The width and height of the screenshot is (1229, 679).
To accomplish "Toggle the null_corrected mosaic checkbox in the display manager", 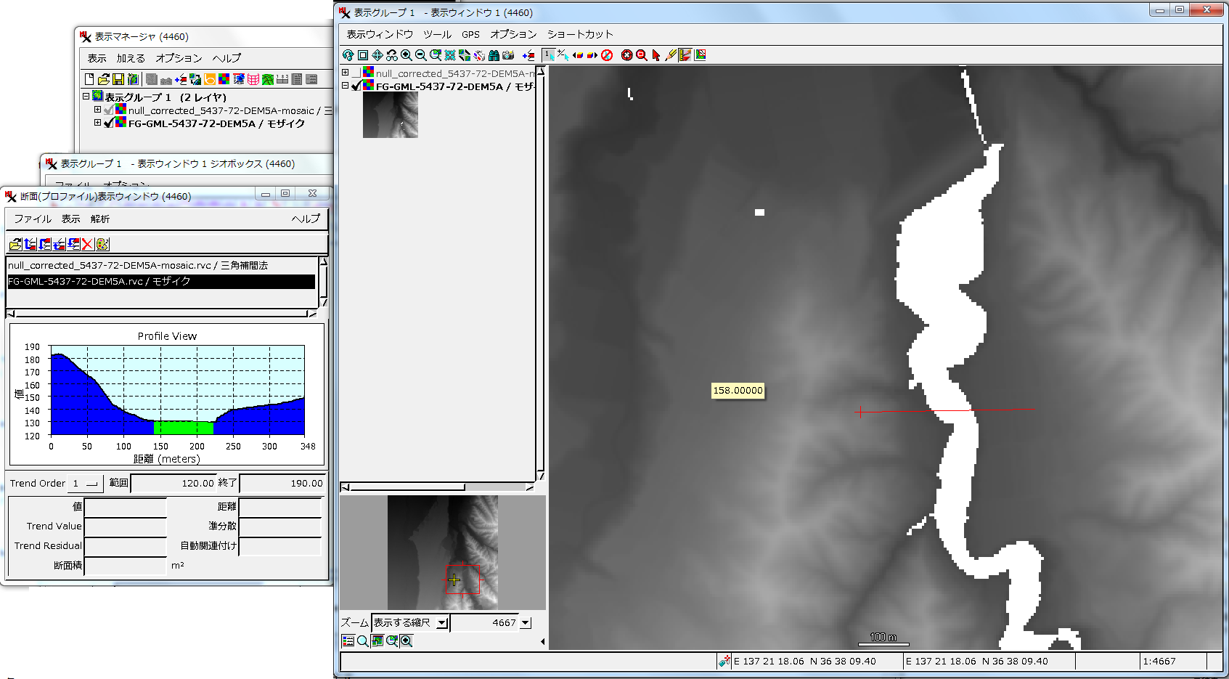I will tap(108, 110).
